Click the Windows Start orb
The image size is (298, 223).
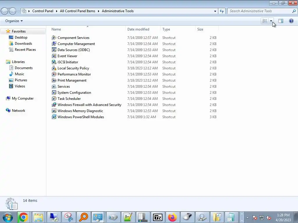(8, 217)
